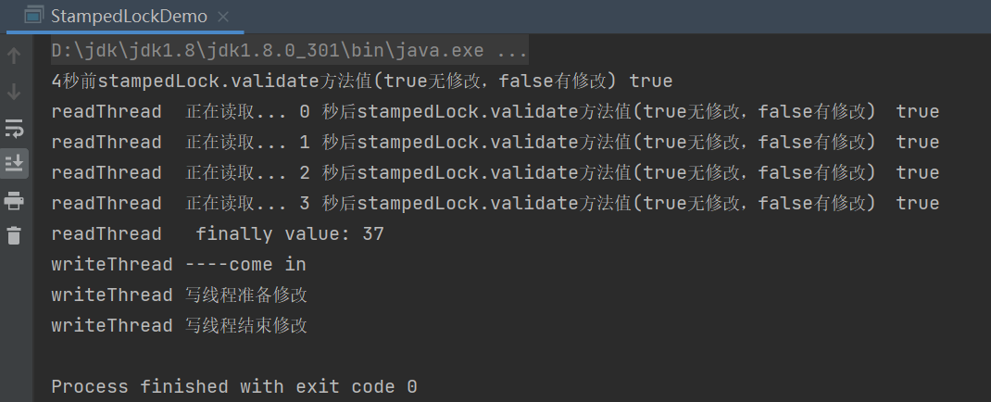Image resolution: width=991 pixels, height=402 pixels.
Task: Click the readThread finally value: 37 line
Action: tap(218, 233)
